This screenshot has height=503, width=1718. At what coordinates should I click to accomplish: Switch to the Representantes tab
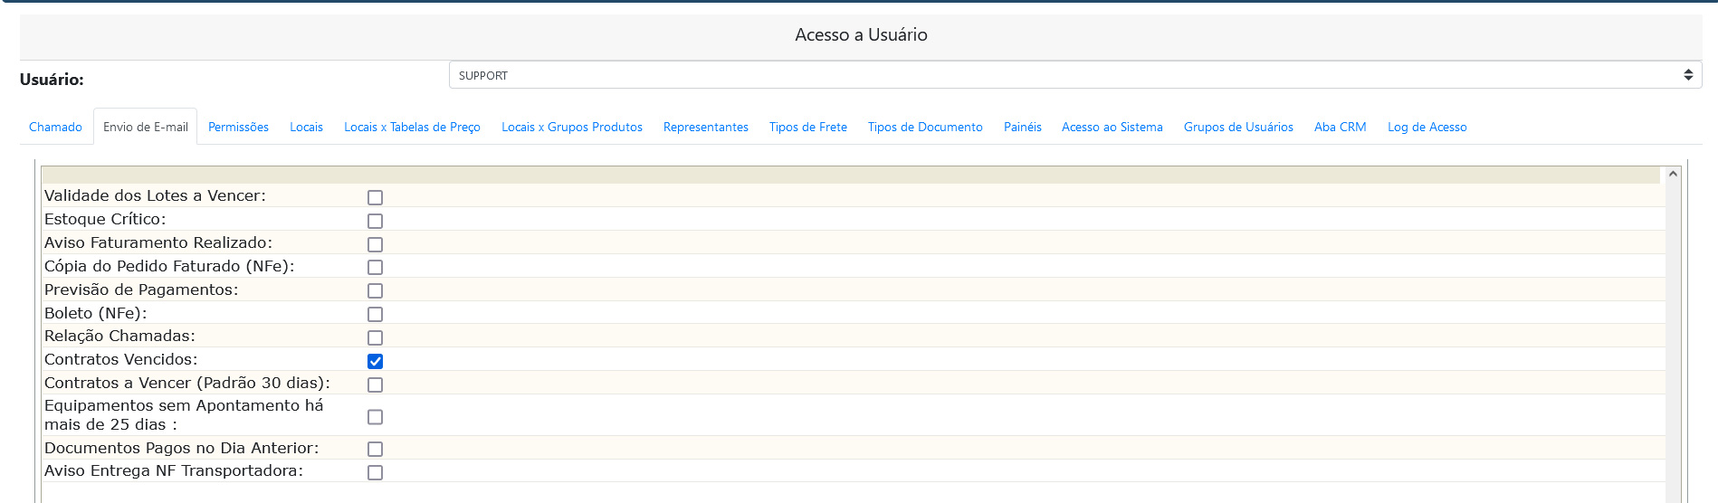click(x=705, y=128)
